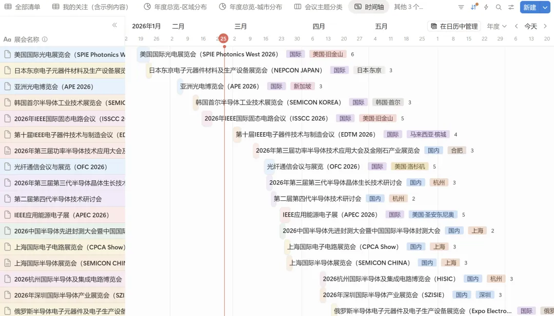This screenshot has width=554, height=316.
Task: Click 深圳 tag
Action: click(x=485, y=295)
